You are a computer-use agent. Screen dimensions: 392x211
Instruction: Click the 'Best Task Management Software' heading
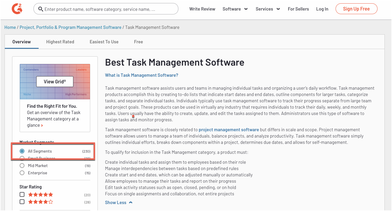pos(175,62)
